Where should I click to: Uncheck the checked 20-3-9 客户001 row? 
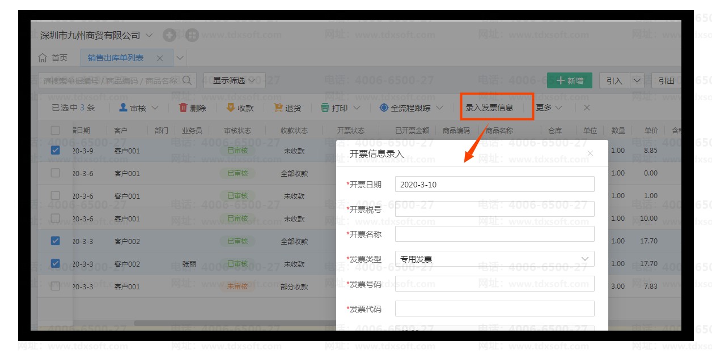tap(55, 151)
